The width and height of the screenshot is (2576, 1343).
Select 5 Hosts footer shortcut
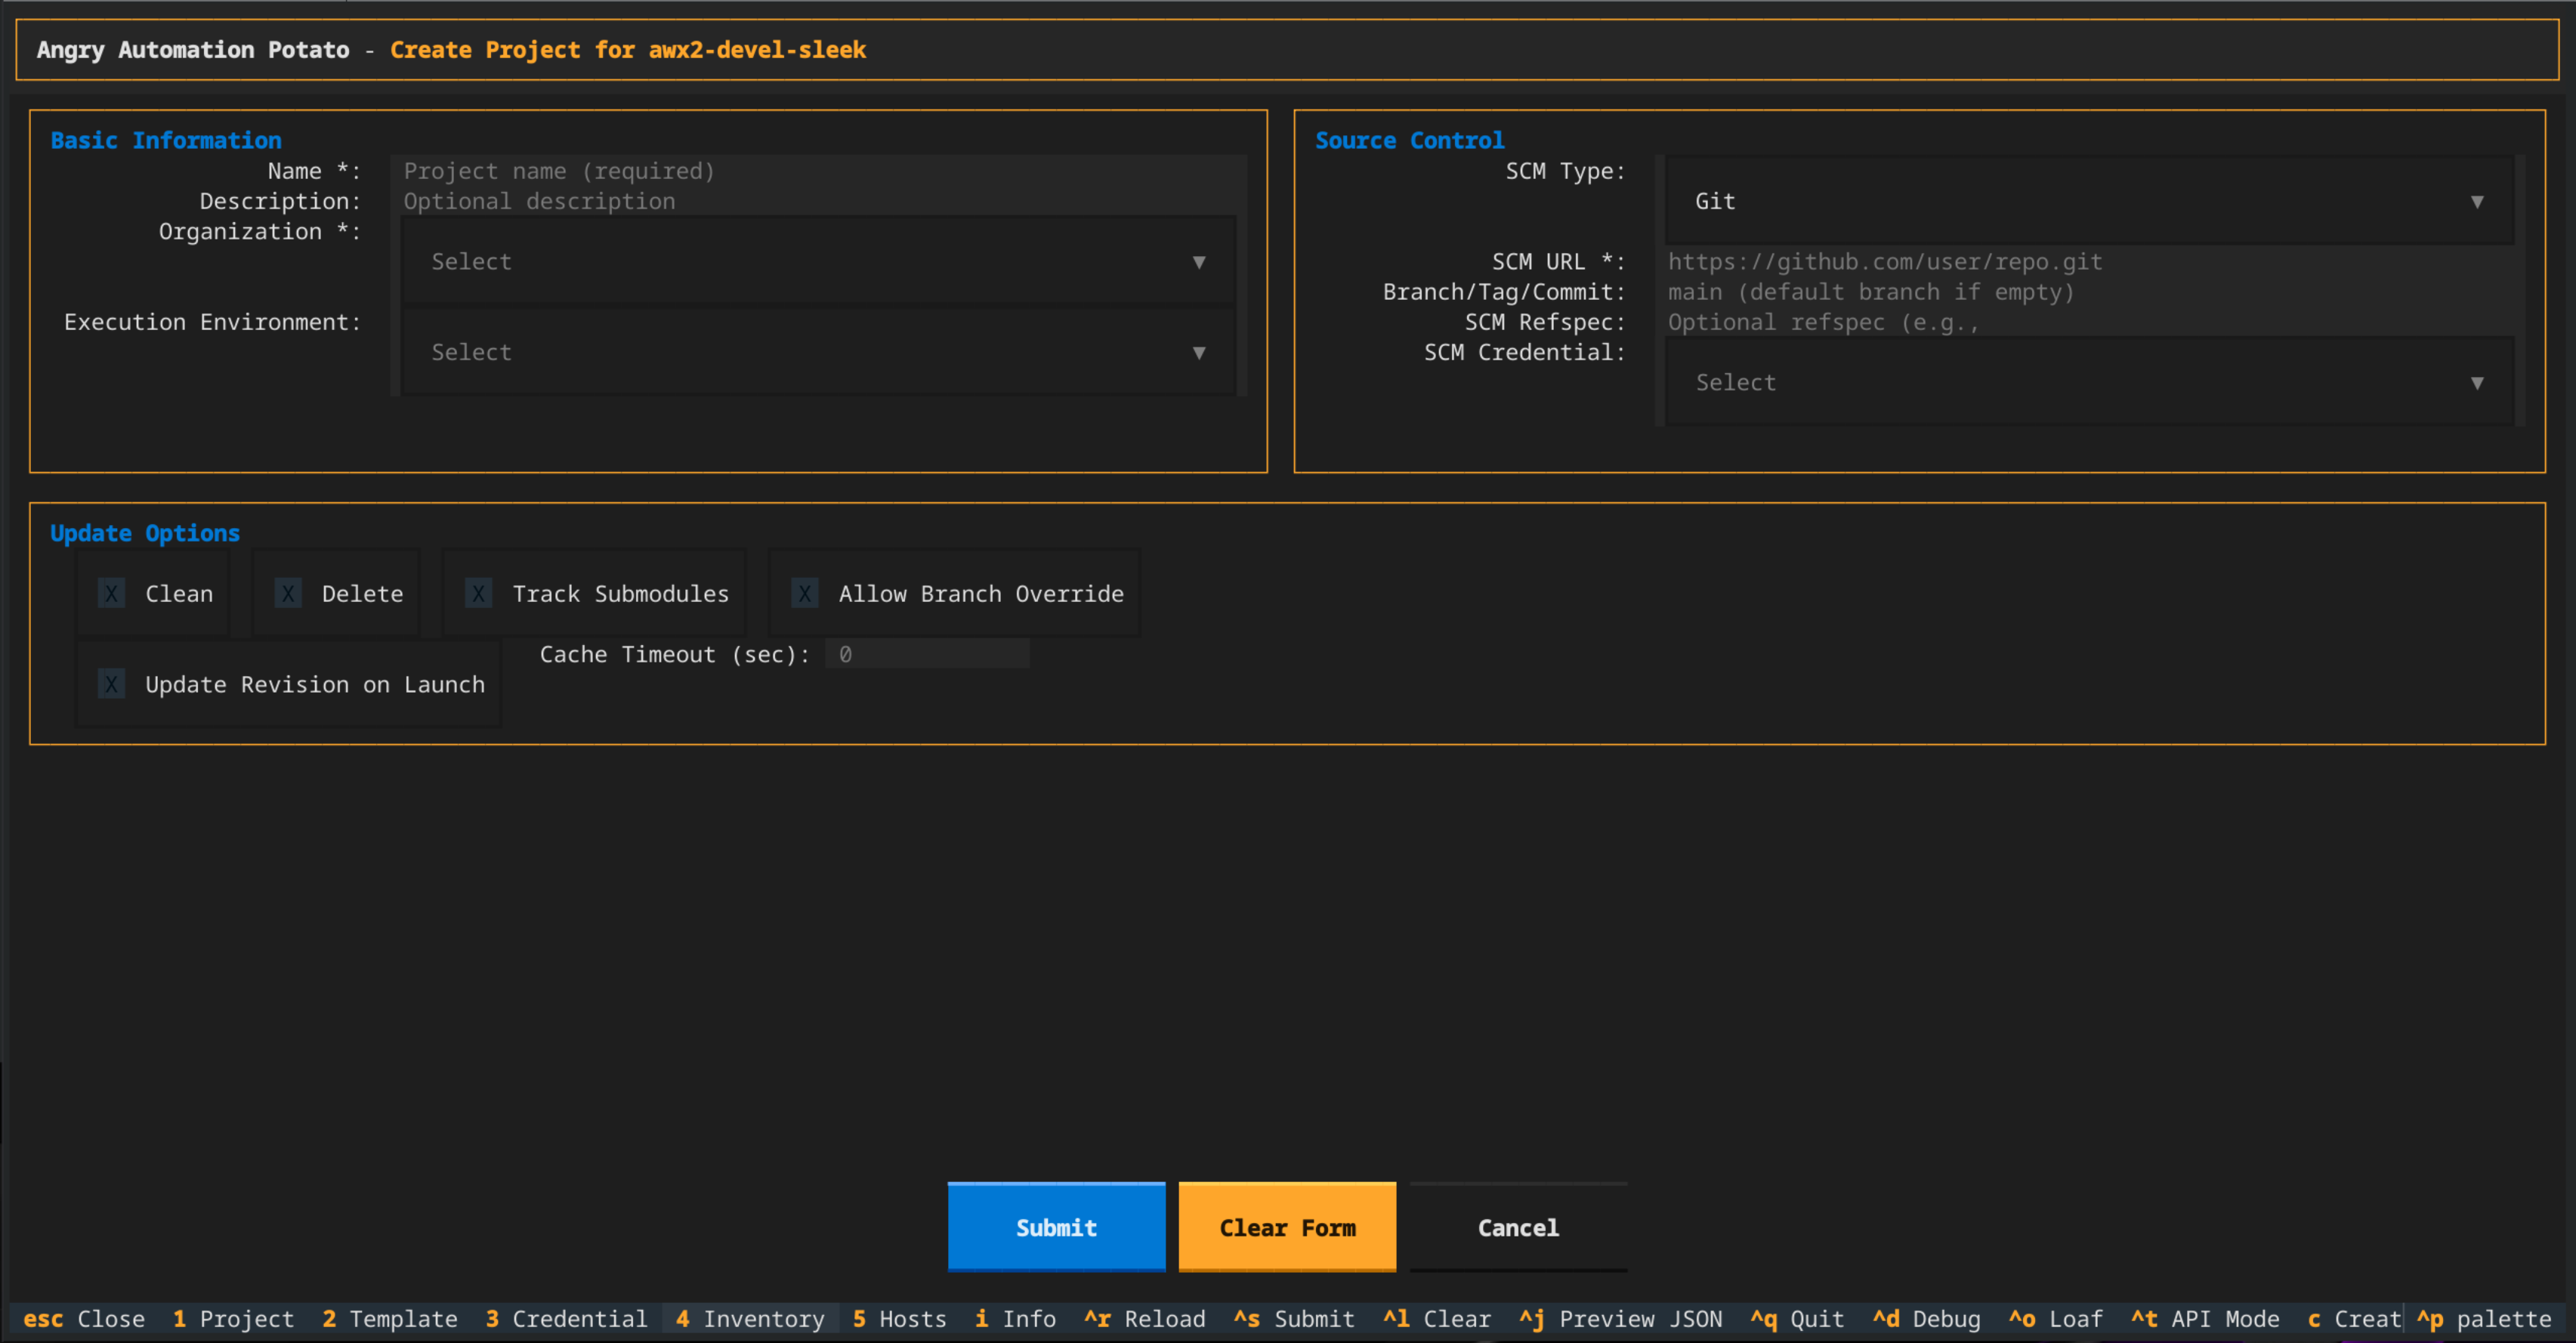[900, 1319]
